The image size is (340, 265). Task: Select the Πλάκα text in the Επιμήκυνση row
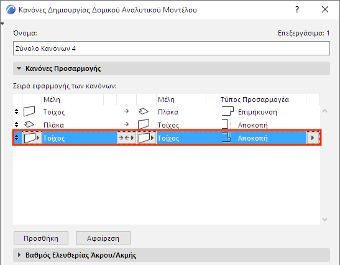168,112
